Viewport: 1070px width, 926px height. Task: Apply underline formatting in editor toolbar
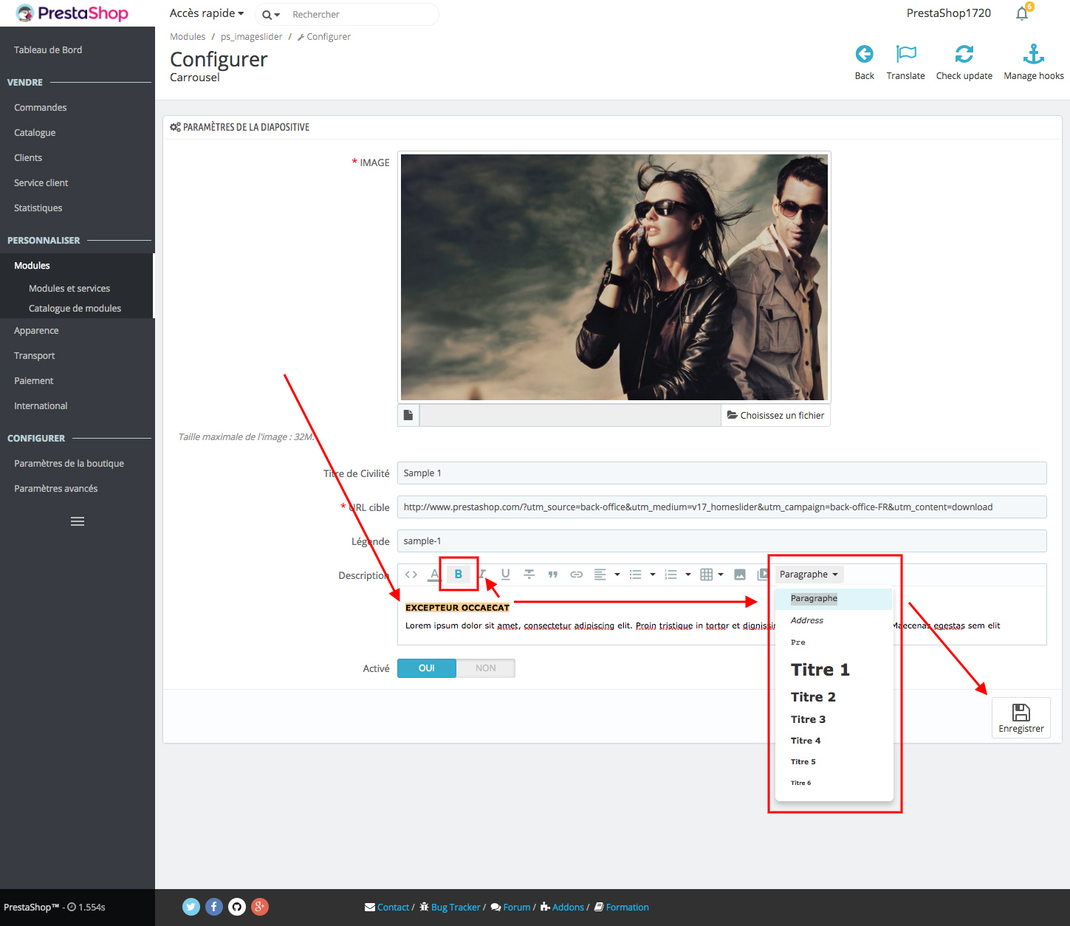pos(506,575)
